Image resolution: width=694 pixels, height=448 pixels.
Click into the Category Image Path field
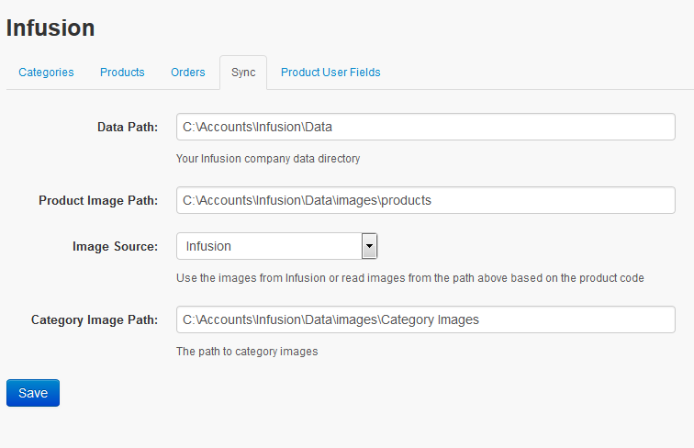click(426, 319)
